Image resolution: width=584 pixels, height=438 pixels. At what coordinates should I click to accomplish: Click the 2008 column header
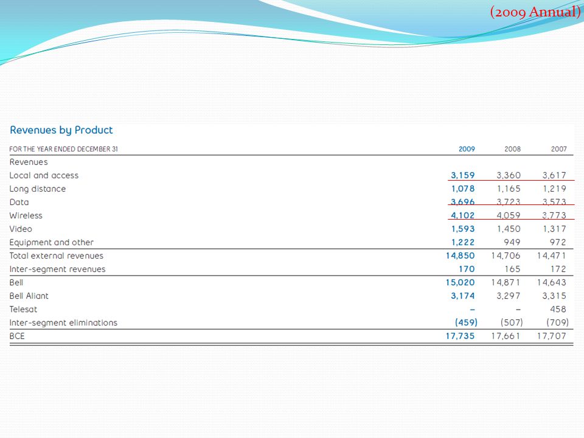tap(512, 149)
